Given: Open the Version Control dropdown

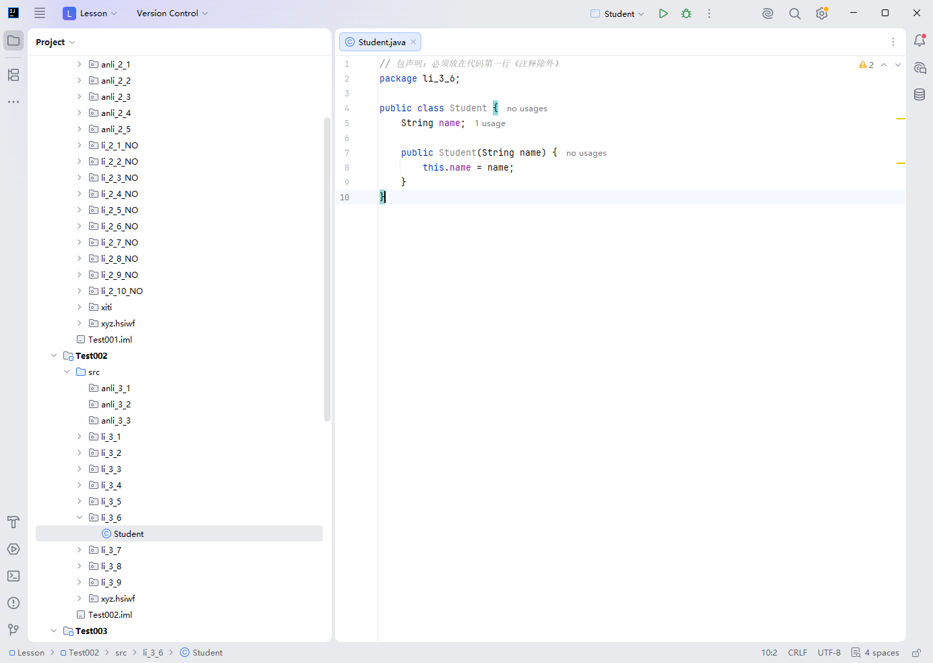Looking at the screenshot, I should [x=172, y=13].
